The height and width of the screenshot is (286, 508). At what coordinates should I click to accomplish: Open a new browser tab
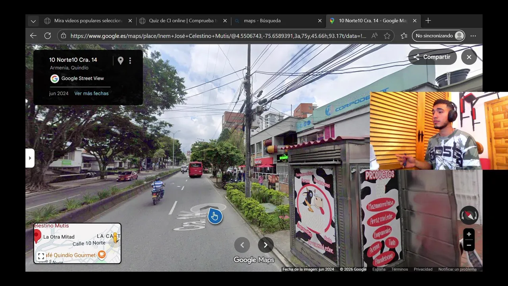click(428, 21)
